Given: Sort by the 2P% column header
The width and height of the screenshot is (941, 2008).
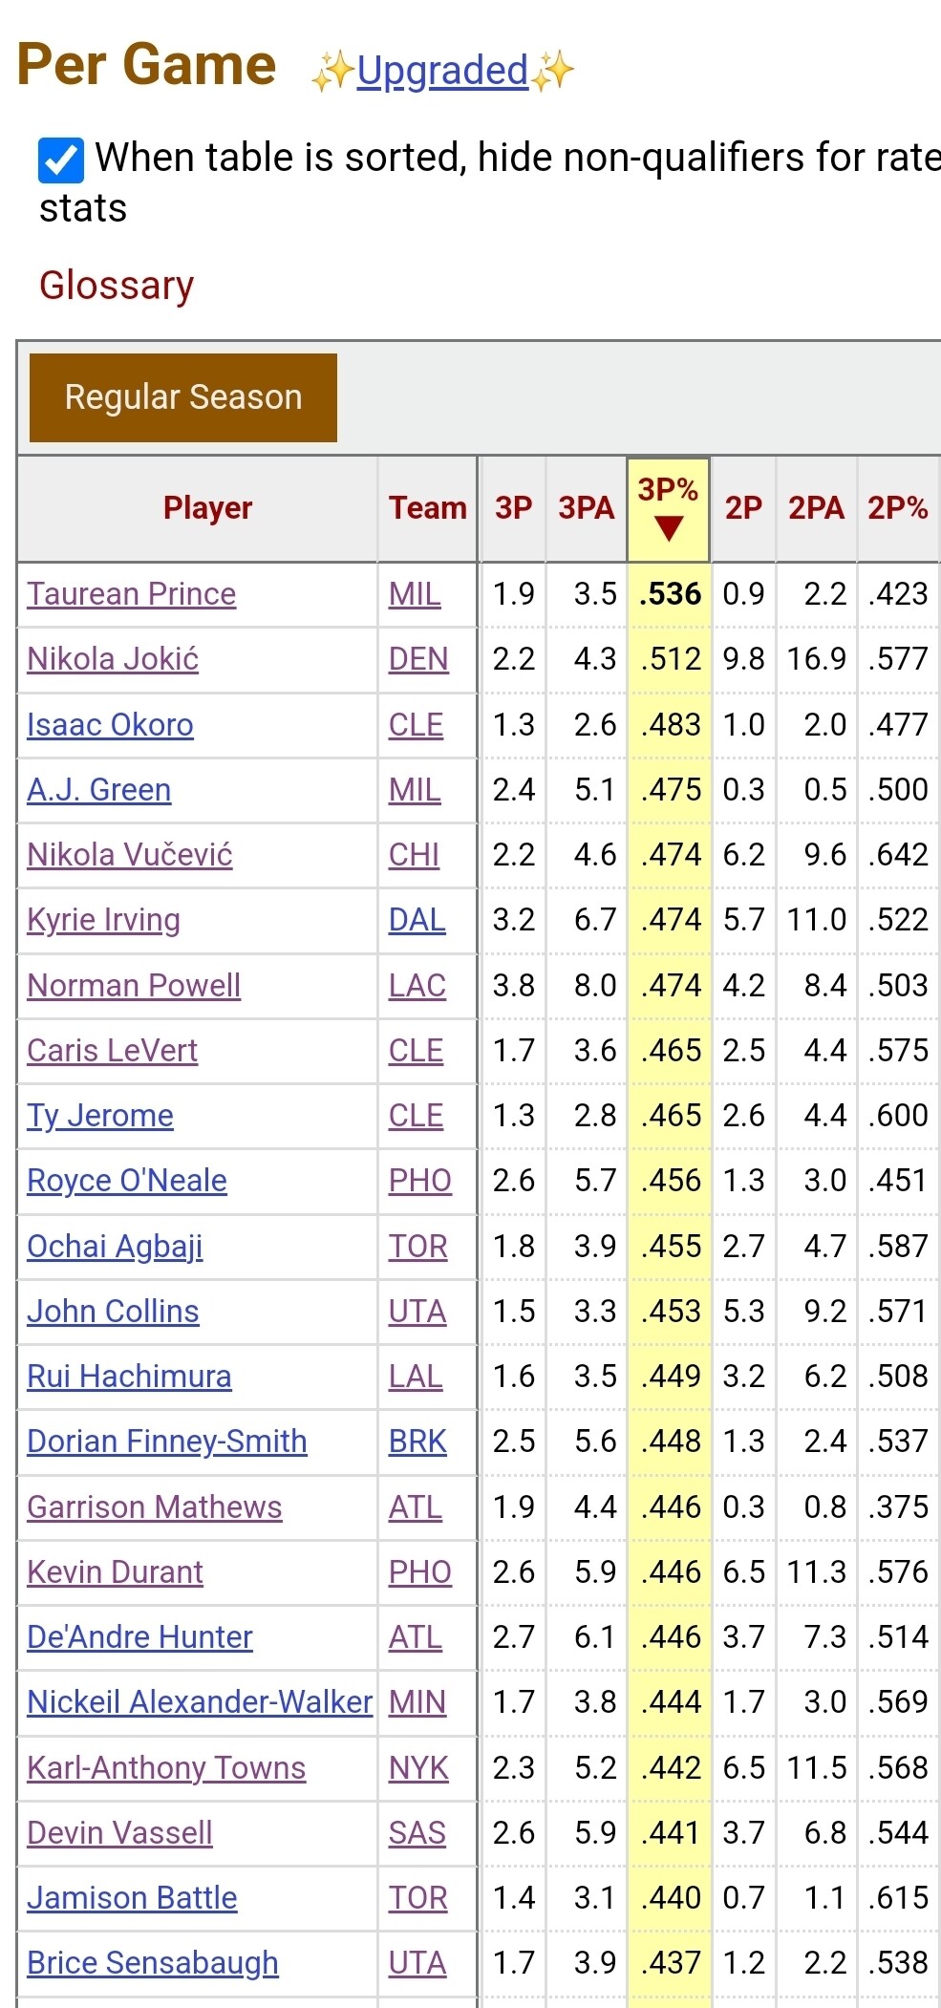Looking at the screenshot, I should [x=896, y=508].
